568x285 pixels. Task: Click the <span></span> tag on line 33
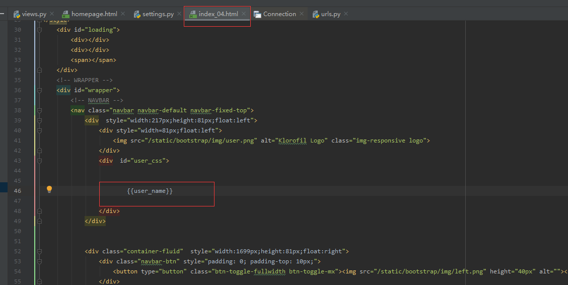click(x=94, y=60)
